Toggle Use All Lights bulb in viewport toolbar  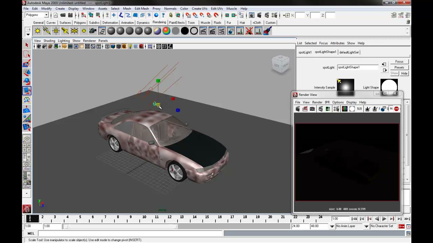(130, 47)
